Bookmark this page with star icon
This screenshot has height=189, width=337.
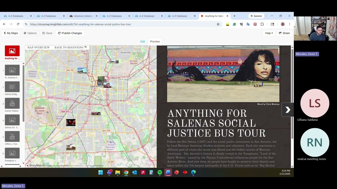point(218,24)
